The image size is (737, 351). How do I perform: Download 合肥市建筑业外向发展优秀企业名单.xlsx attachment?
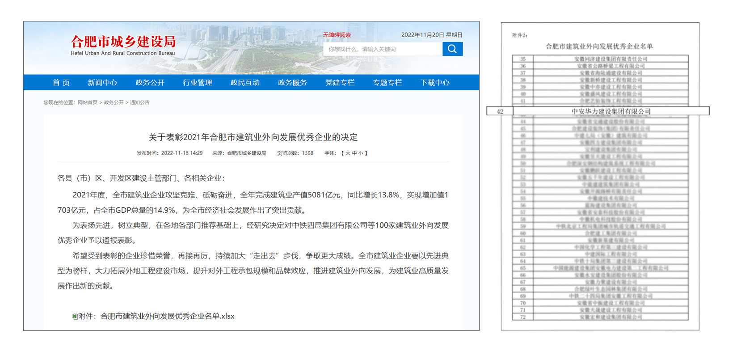(167, 316)
